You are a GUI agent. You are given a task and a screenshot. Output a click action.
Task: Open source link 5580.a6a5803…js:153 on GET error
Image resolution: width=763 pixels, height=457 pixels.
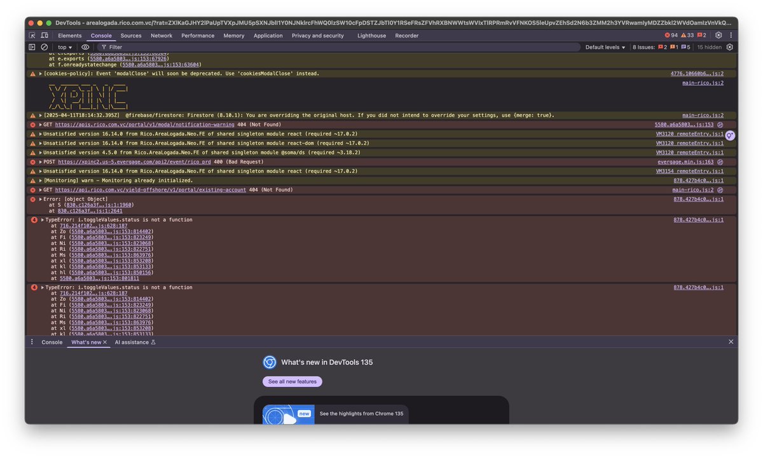coord(684,125)
